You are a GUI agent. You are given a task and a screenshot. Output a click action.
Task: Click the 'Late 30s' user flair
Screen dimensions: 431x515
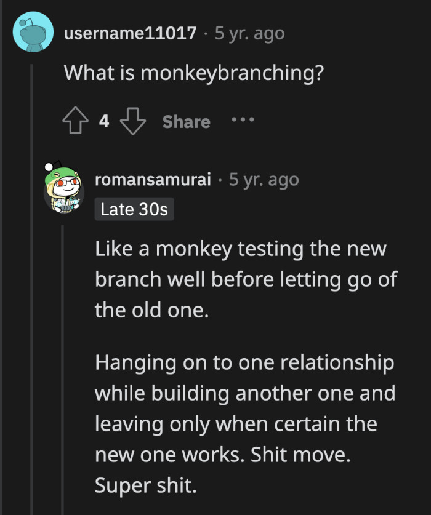[134, 209]
